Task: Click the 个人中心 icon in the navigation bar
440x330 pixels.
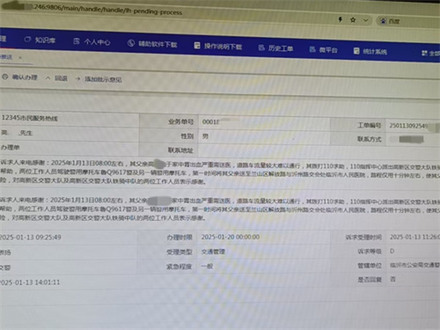Action: (77, 41)
